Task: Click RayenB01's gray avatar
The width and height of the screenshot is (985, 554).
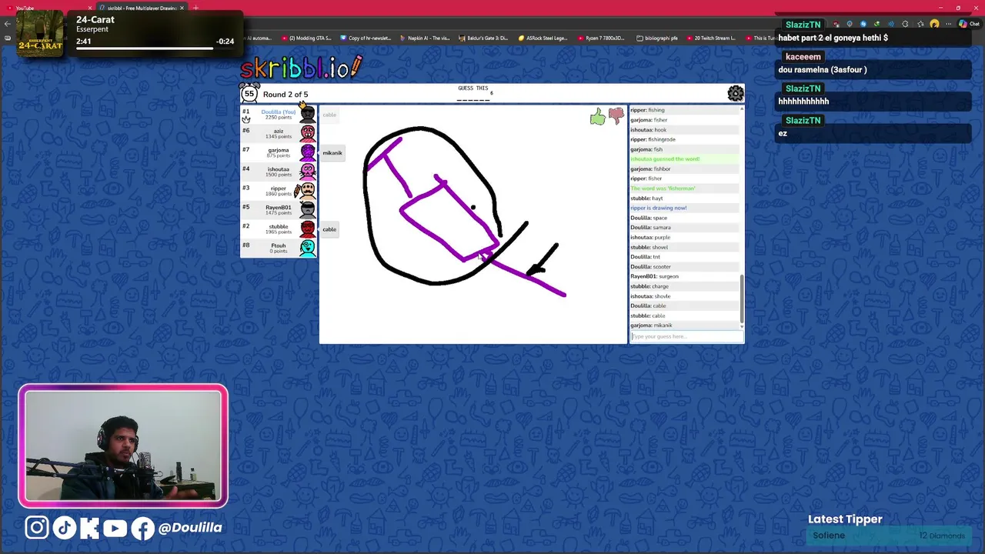Action: coord(308,209)
